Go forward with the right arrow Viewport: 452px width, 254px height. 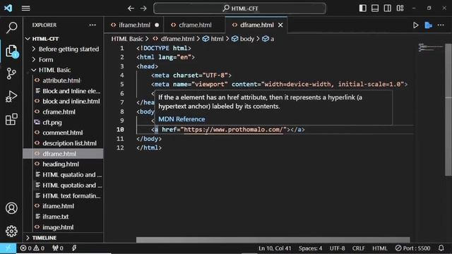point(143,8)
